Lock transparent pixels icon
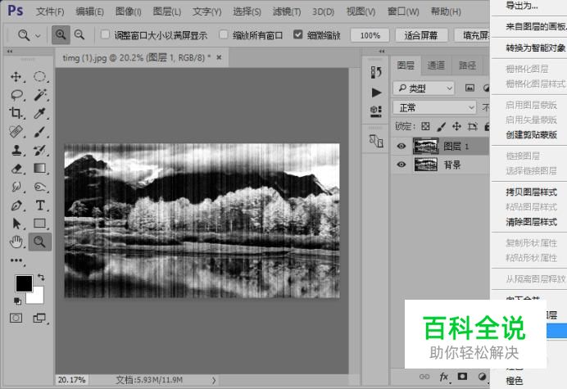Screen dimensions: 567x389 [x=425, y=126]
